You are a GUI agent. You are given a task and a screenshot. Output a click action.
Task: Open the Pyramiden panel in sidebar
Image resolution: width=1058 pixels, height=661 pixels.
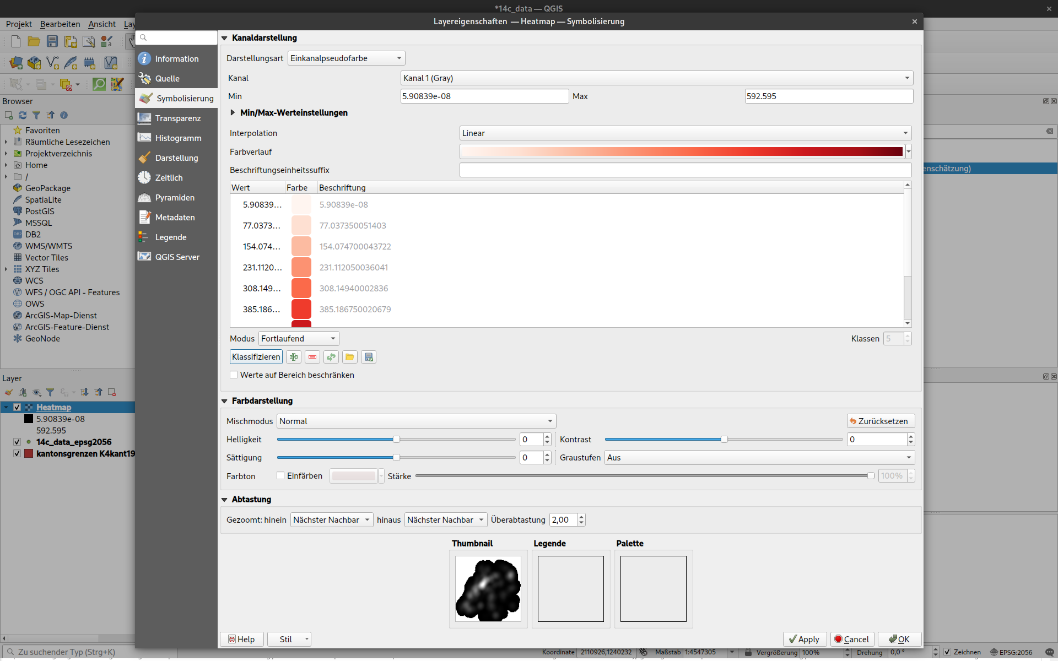point(174,198)
